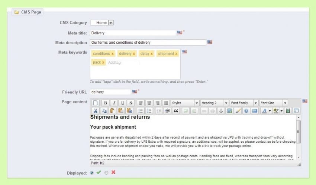
Task: Align text center
Action: [149, 103]
